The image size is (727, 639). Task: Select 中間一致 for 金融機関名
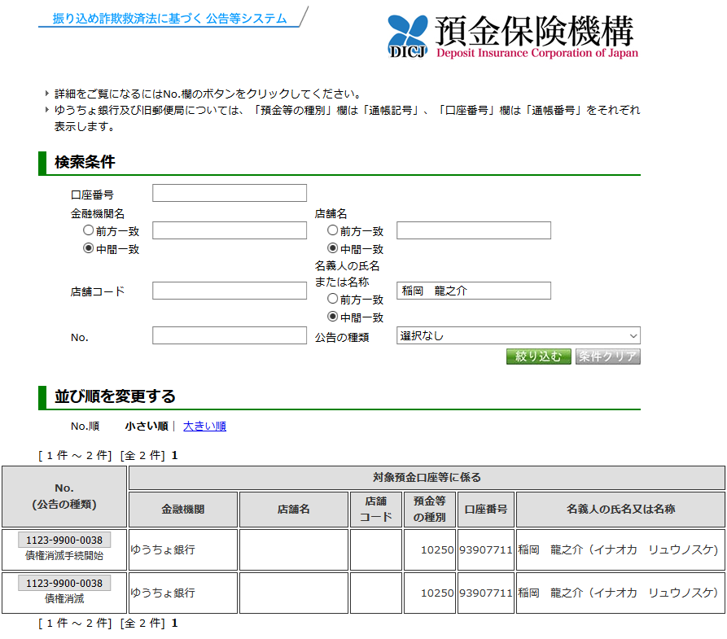point(88,248)
